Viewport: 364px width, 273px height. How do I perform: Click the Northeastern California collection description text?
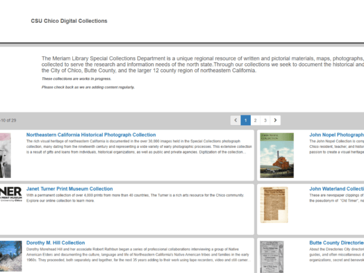(139, 147)
